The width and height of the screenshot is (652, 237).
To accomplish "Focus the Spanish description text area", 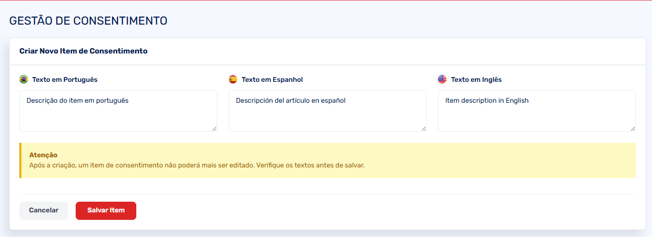I will [x=327, y=111].
